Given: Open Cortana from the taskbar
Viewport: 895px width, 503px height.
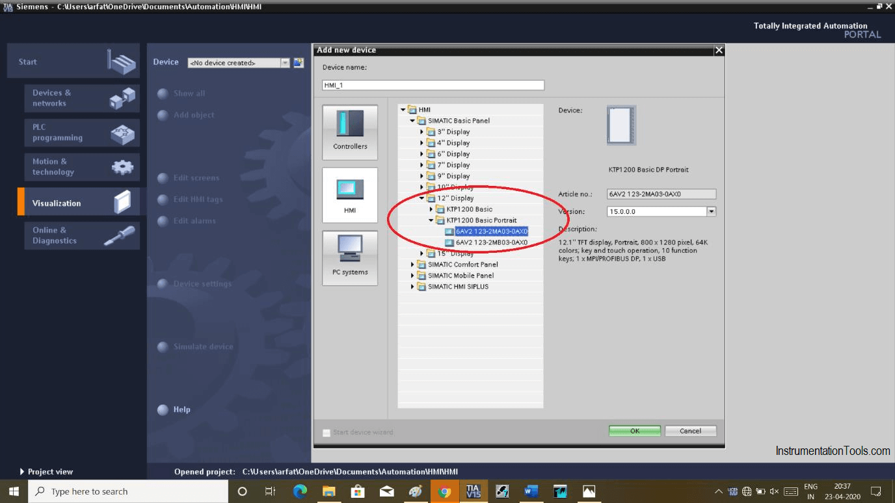Looking at the screenshot, I should 243,491.
